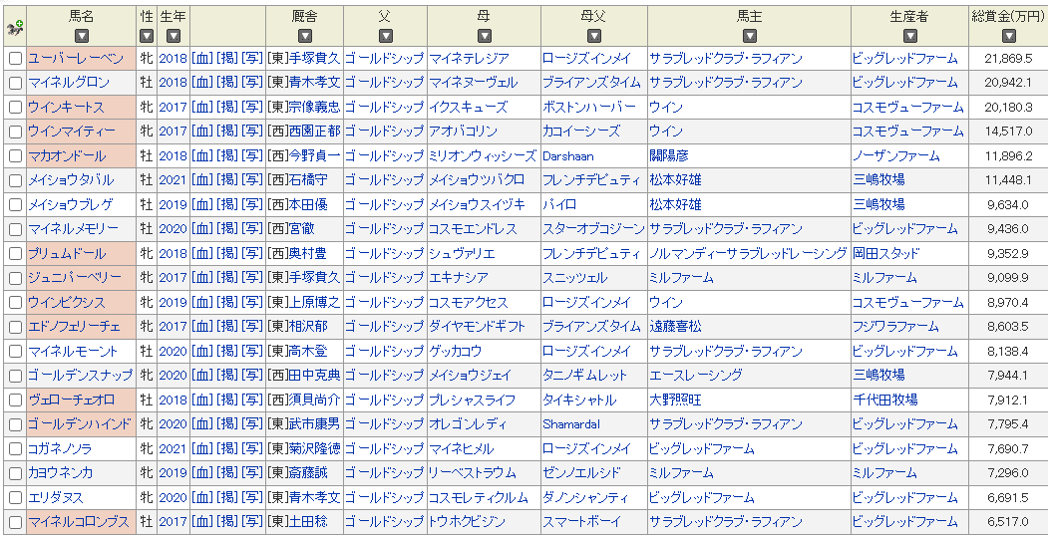Open trainer 今野貞一 link
The width and height of the screenshot is (1048, 536).
click(x=315, y=156)
